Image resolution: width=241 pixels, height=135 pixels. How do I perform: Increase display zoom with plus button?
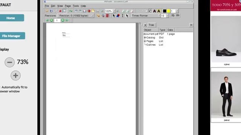15,75
